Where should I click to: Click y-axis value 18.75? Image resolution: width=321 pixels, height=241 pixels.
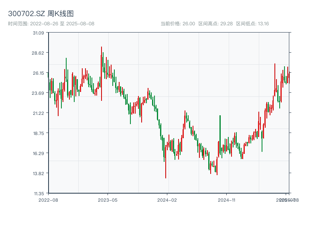point(39,133)
